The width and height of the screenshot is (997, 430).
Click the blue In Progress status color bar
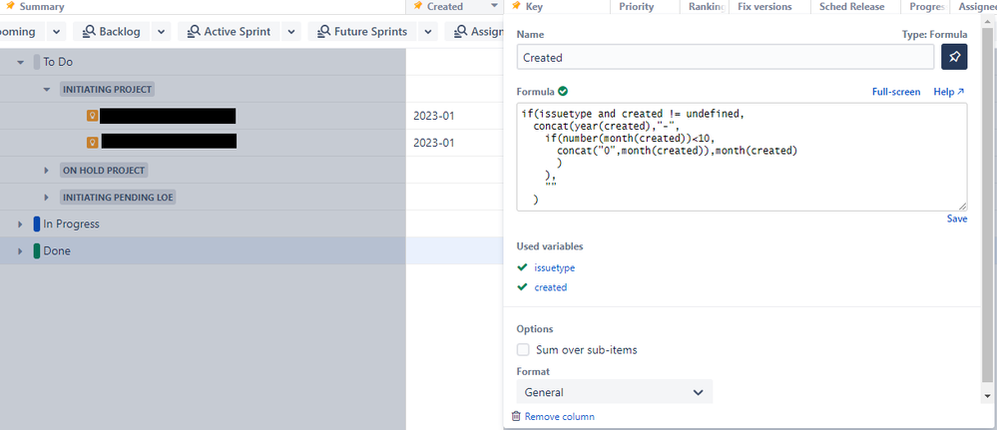37,223
